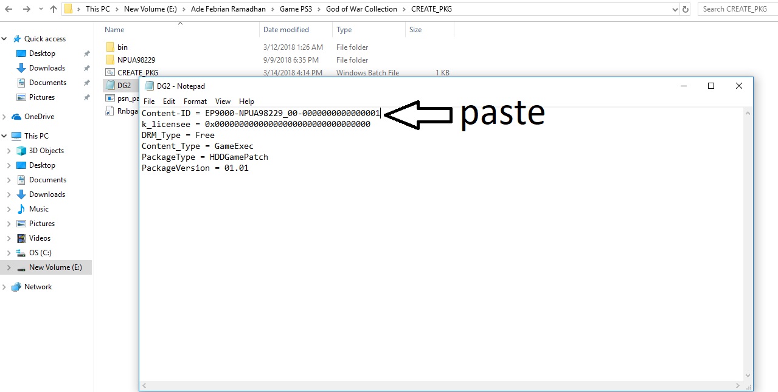778x392 pixels.
Task: Open Quick access star icon
Action: point(16,39)
